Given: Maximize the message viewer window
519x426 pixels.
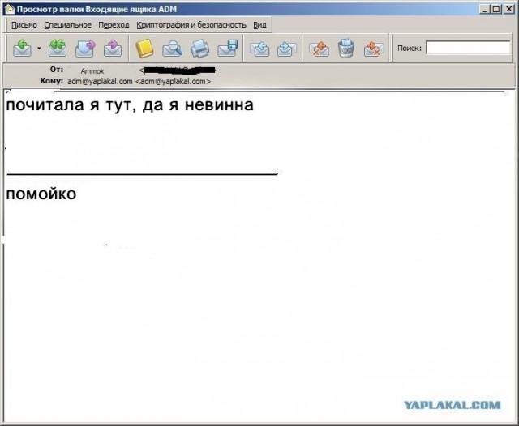Looking at the screenshot, I should click(496, 9).
